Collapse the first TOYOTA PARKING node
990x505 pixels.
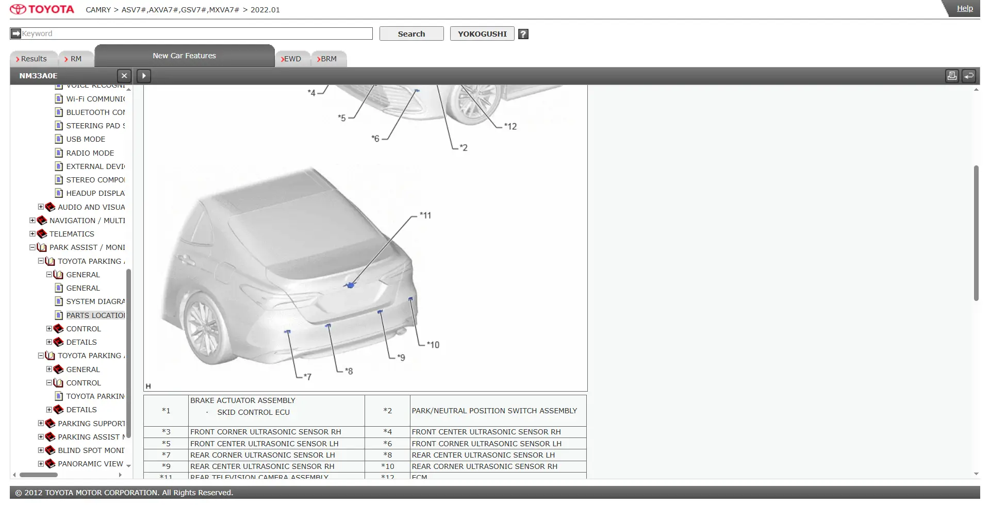[41, 261]
